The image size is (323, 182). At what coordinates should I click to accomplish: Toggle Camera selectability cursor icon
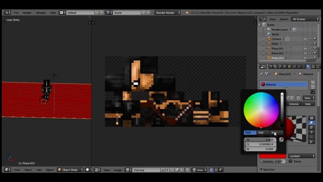[310, 39]
